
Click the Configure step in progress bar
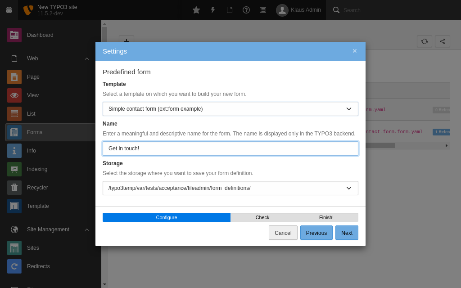tap(167, 217)
